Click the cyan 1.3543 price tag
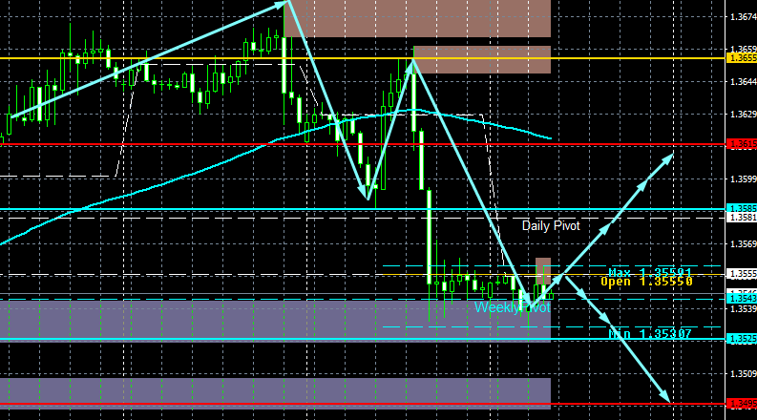757x420 pixels. [x=742, y=299]
